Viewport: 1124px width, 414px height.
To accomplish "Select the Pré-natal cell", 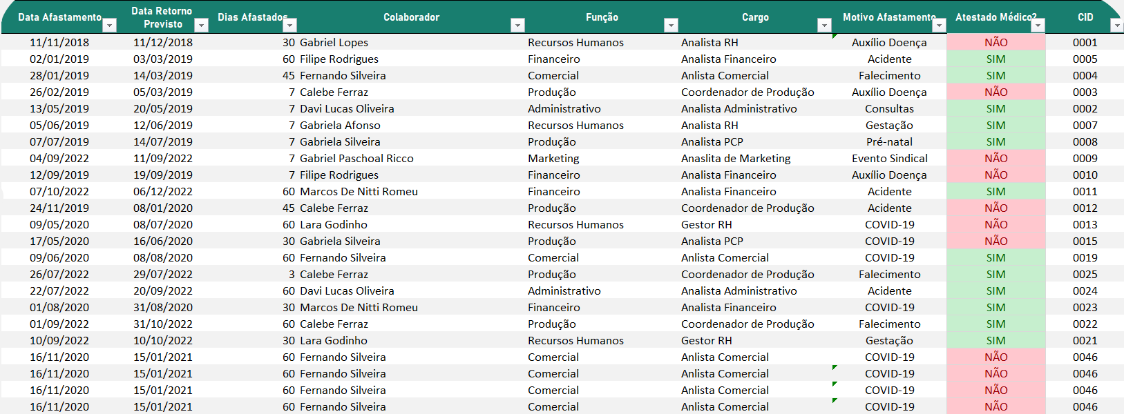I will [889, 142].
